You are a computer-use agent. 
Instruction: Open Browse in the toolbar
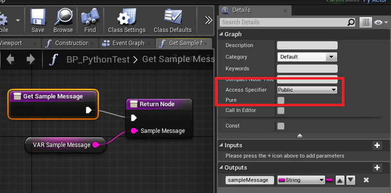point(63,21)
